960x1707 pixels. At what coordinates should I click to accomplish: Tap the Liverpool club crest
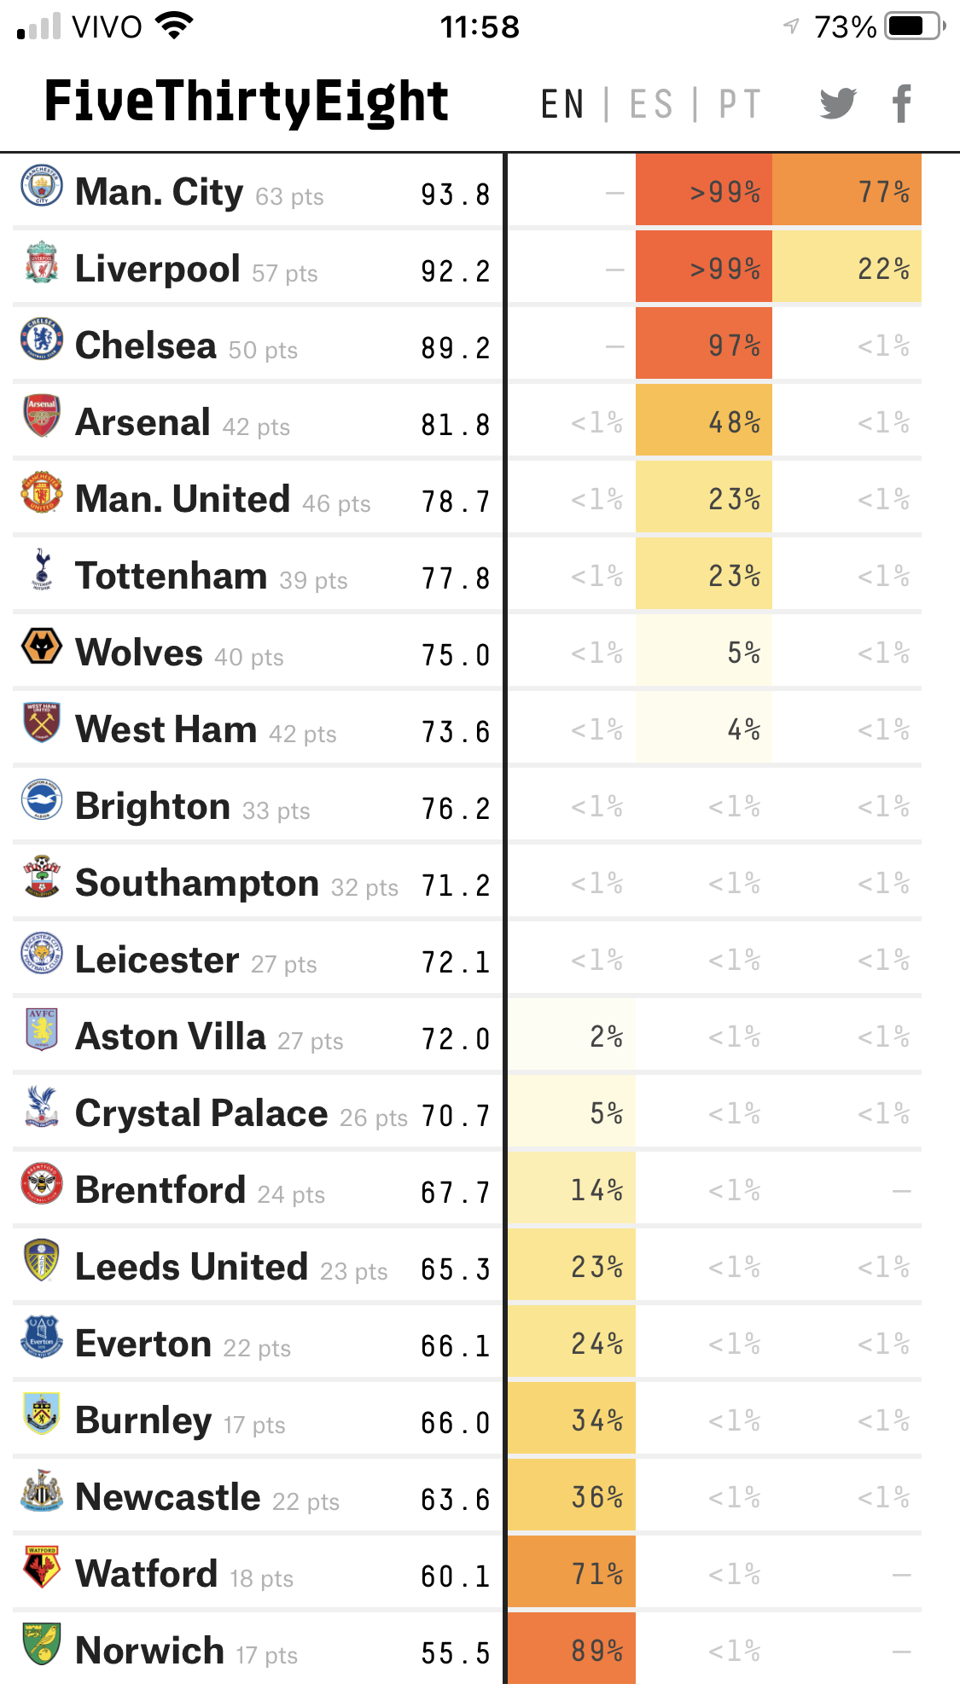pos(42,264)
